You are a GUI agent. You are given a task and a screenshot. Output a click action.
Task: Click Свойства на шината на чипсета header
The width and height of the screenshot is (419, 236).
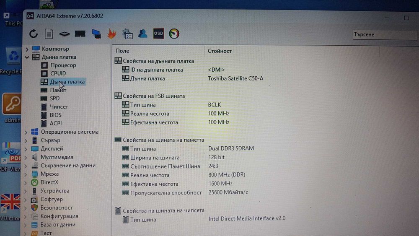point(163,210)
